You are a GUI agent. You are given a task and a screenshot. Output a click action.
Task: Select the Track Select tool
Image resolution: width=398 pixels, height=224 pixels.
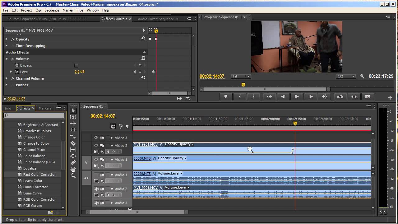point(73,117)
